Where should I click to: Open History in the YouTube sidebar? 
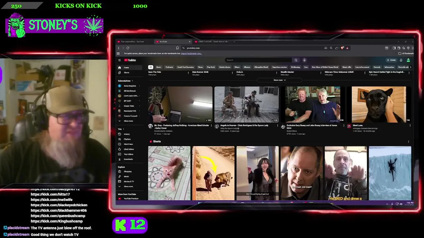[x=129, y=134]
